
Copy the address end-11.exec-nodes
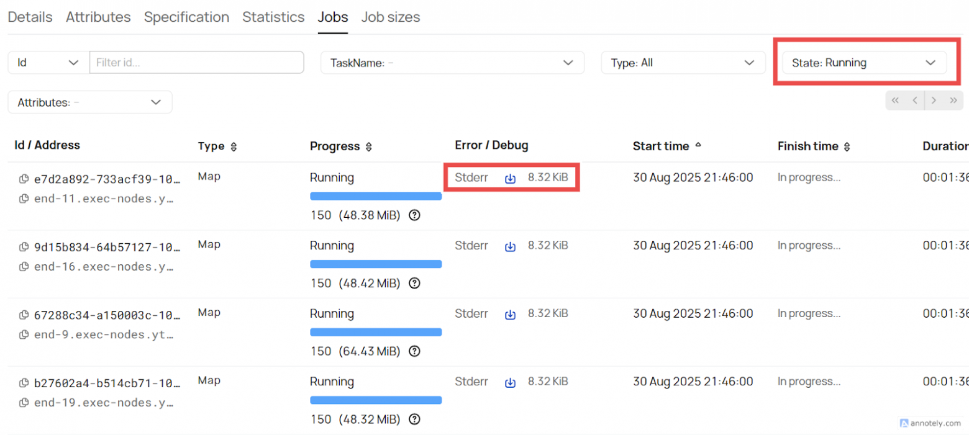pyautogui.click(x=24, y=199)
